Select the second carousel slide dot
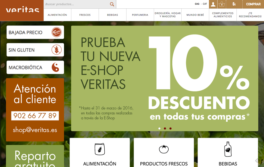The image size is (264, 167). tap(165, 129)
